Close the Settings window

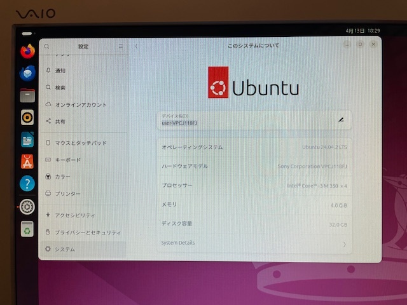click(373, 44)
